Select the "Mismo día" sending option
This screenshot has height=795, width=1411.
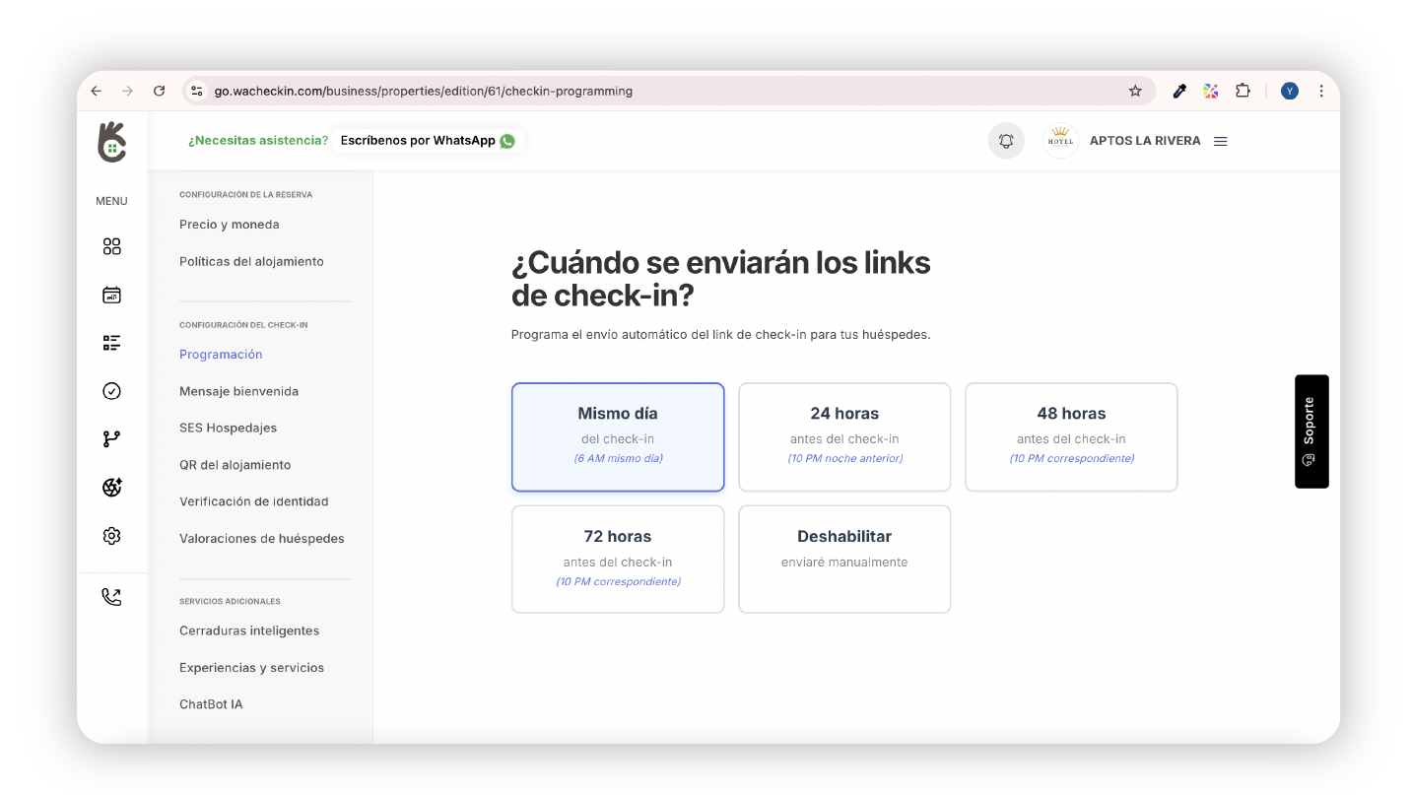pyautogui.click(x=618, y=436)
